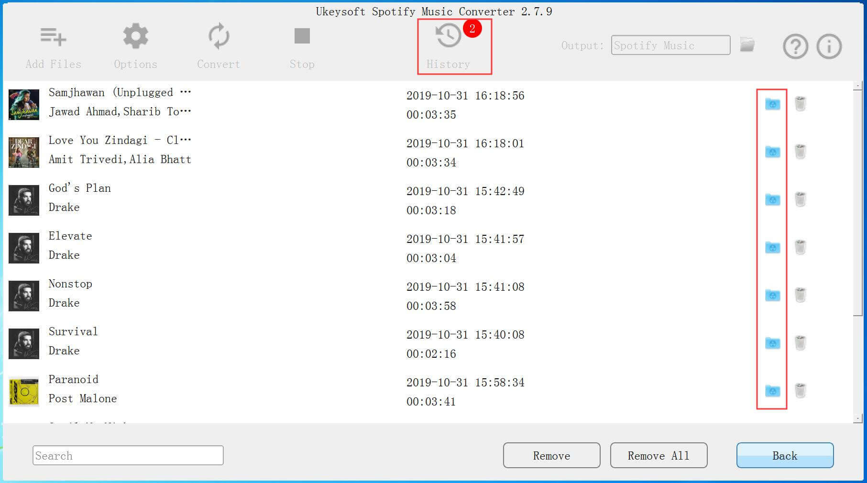Click duration "00:03:58"
Viewport: 867px width, 483px height.
tap(431, 306)
